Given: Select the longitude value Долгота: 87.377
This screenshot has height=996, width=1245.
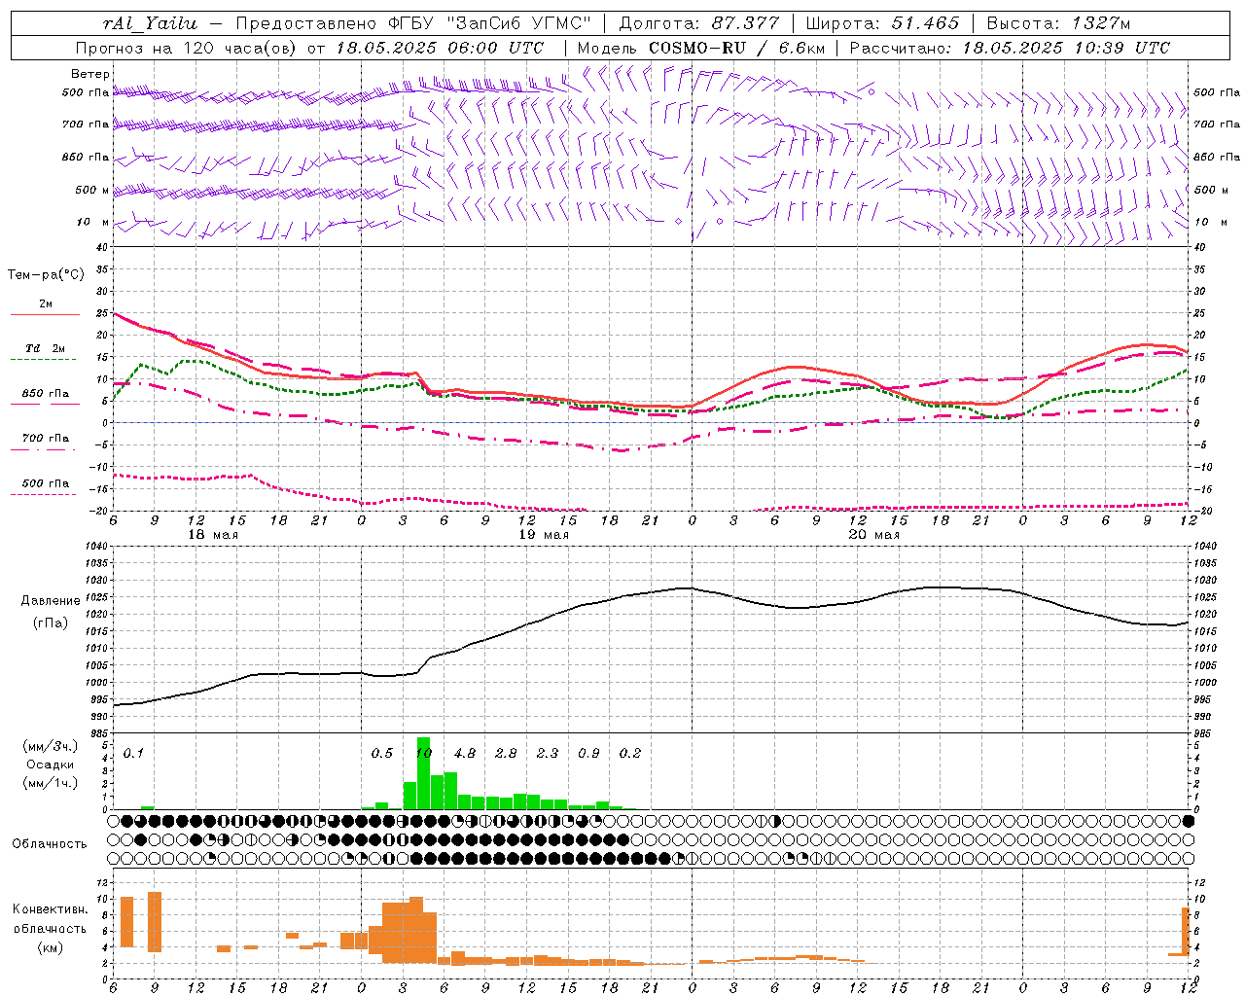Looking at the screenshot, I should (x=699, y=23).
